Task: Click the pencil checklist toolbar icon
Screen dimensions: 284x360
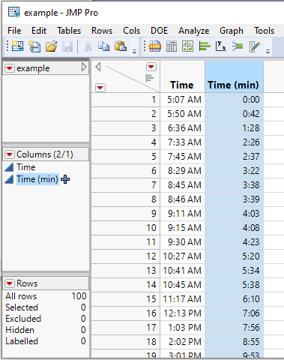Action: [255, 46]
